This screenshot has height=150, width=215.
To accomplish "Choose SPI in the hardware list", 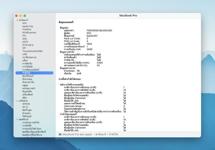I will click(24, 48).
